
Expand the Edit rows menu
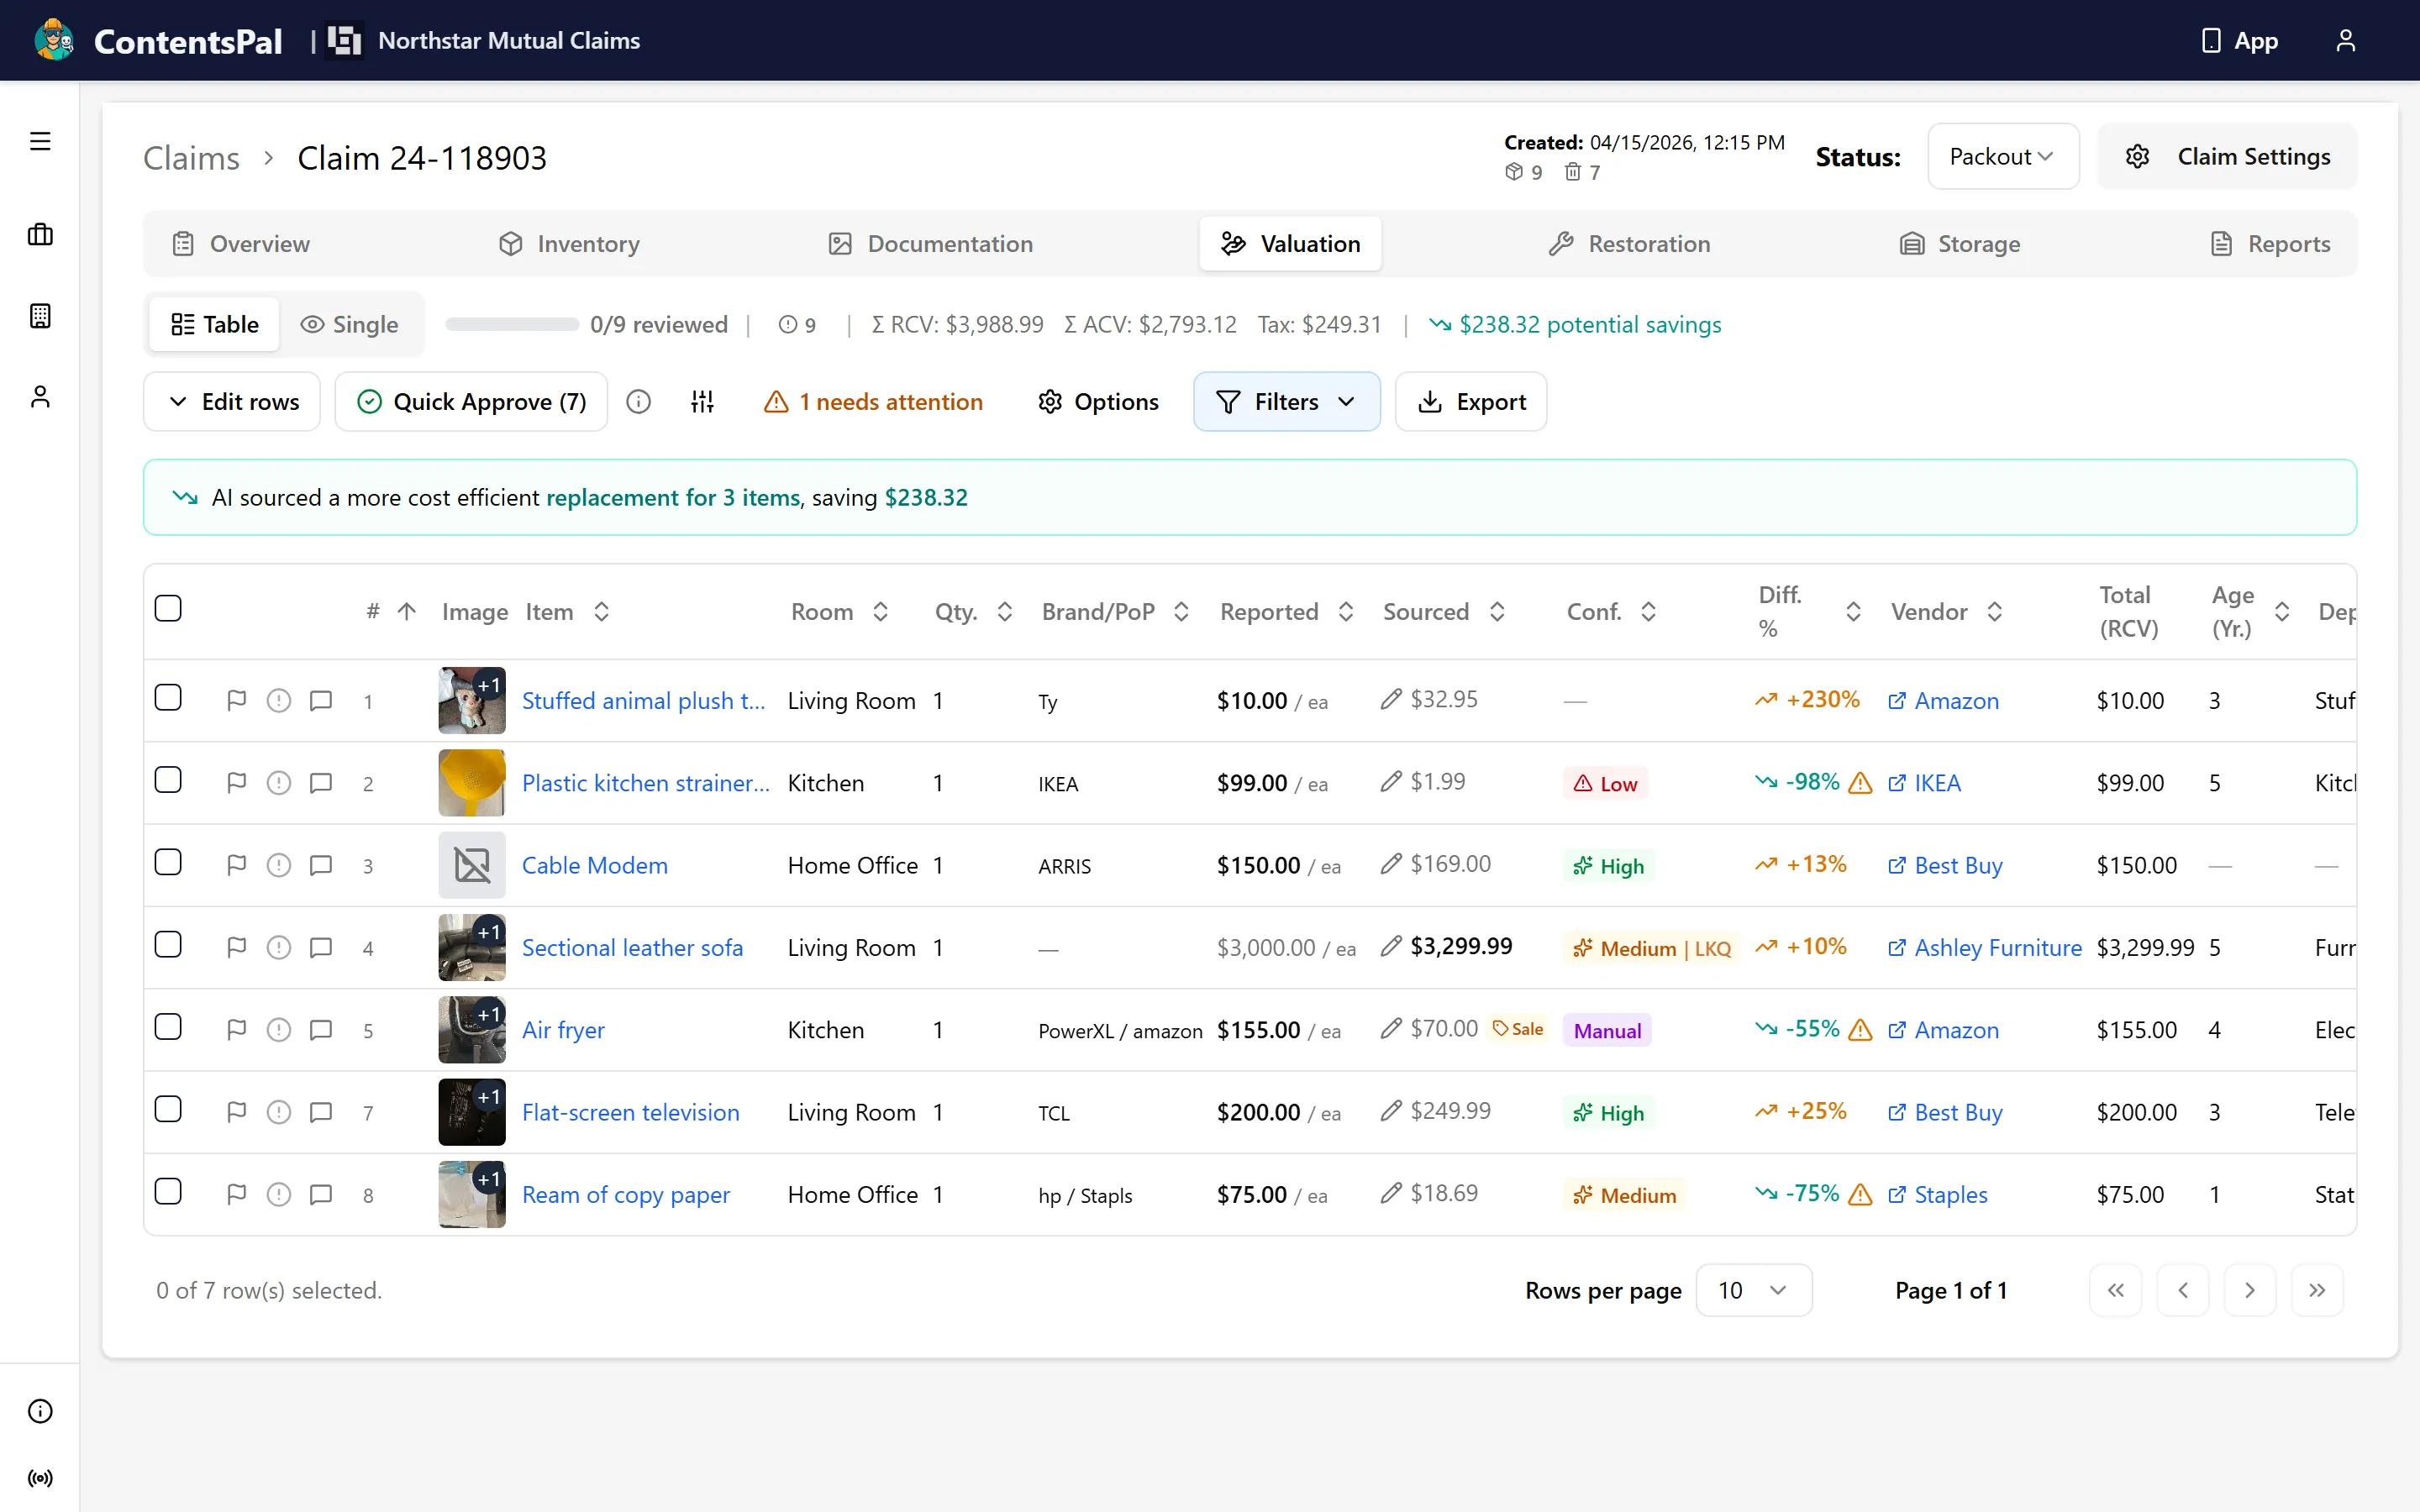pyautogui.click(x=232, y=402)
